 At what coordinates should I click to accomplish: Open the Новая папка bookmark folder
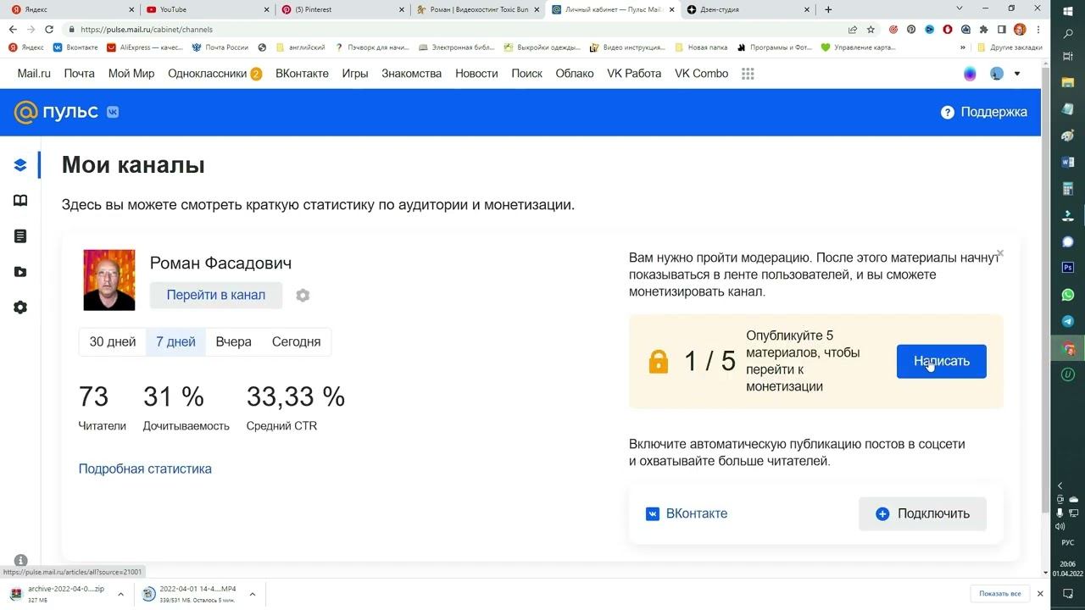pyautogui.click(x=701, y=47)
